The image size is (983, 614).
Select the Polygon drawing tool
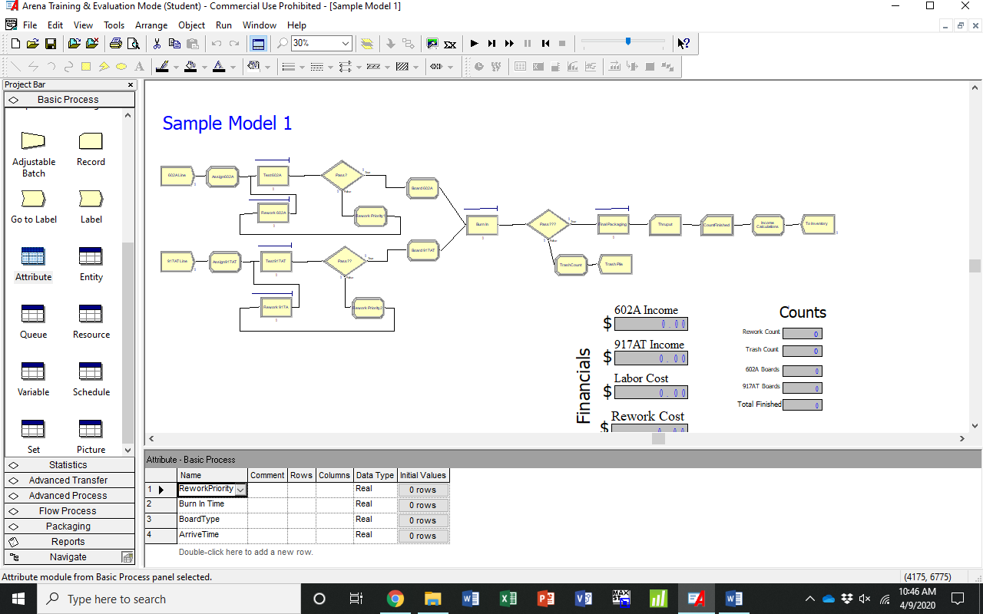pos(104,67)
